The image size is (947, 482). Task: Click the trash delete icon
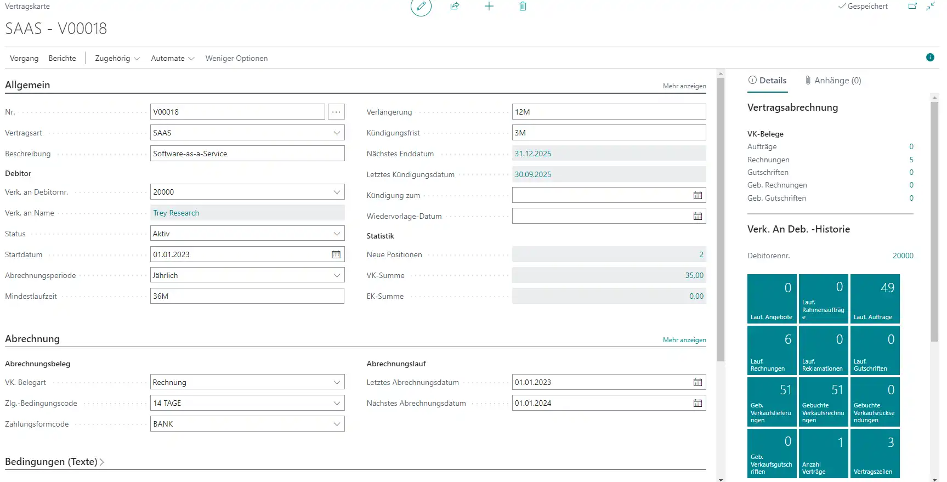(523, 7)
